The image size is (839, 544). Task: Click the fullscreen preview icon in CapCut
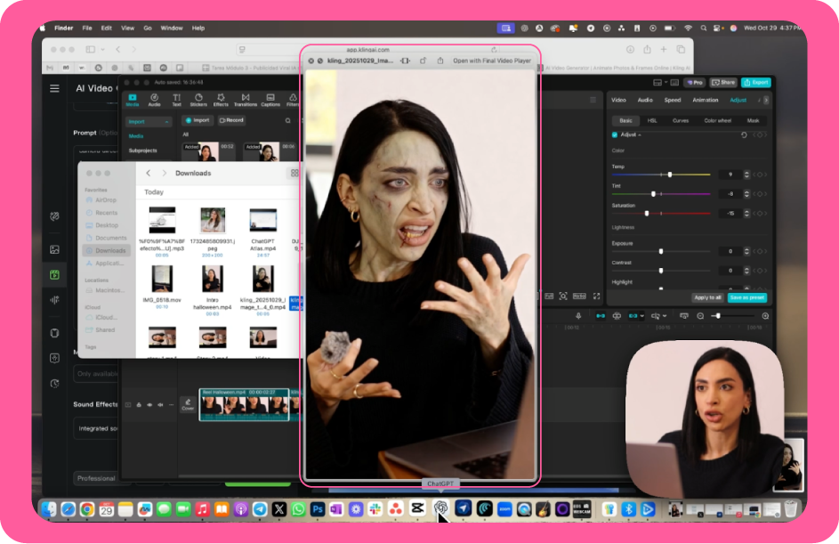(596, 296)
